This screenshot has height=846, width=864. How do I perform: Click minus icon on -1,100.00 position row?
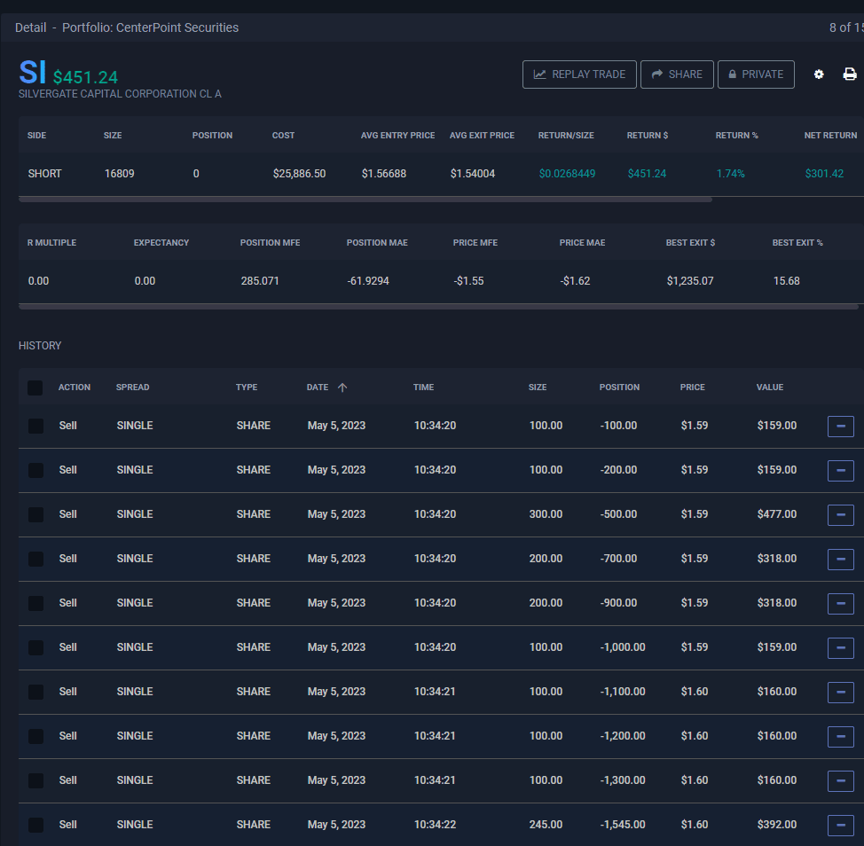coord(840,693)
